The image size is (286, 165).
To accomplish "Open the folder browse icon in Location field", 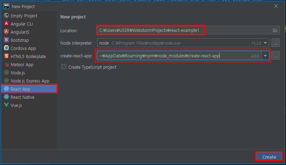I will click(275, 30).
